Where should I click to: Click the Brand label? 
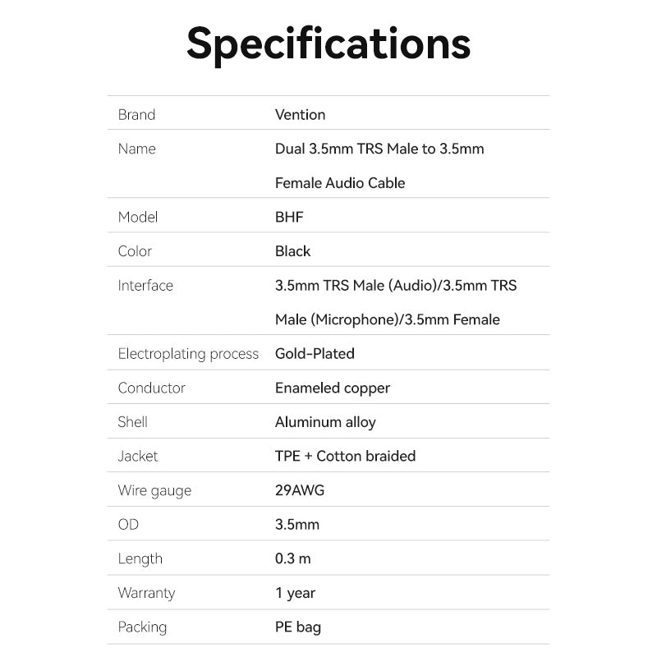point(136,114)
